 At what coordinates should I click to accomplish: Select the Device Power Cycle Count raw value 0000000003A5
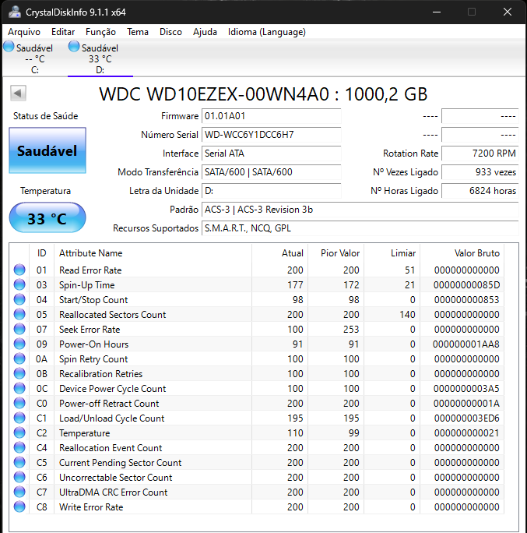click(466, 389)
